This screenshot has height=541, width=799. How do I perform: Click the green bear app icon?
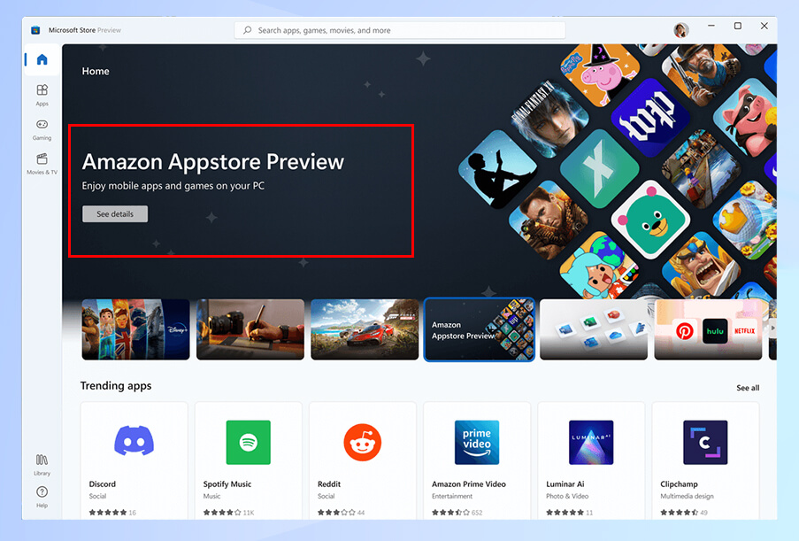click(x=650, y=220)
